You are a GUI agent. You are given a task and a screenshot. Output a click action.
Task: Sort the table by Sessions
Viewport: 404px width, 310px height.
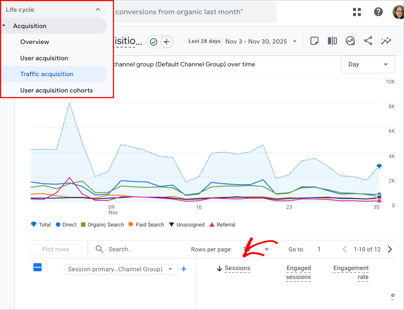click(238, 268)
